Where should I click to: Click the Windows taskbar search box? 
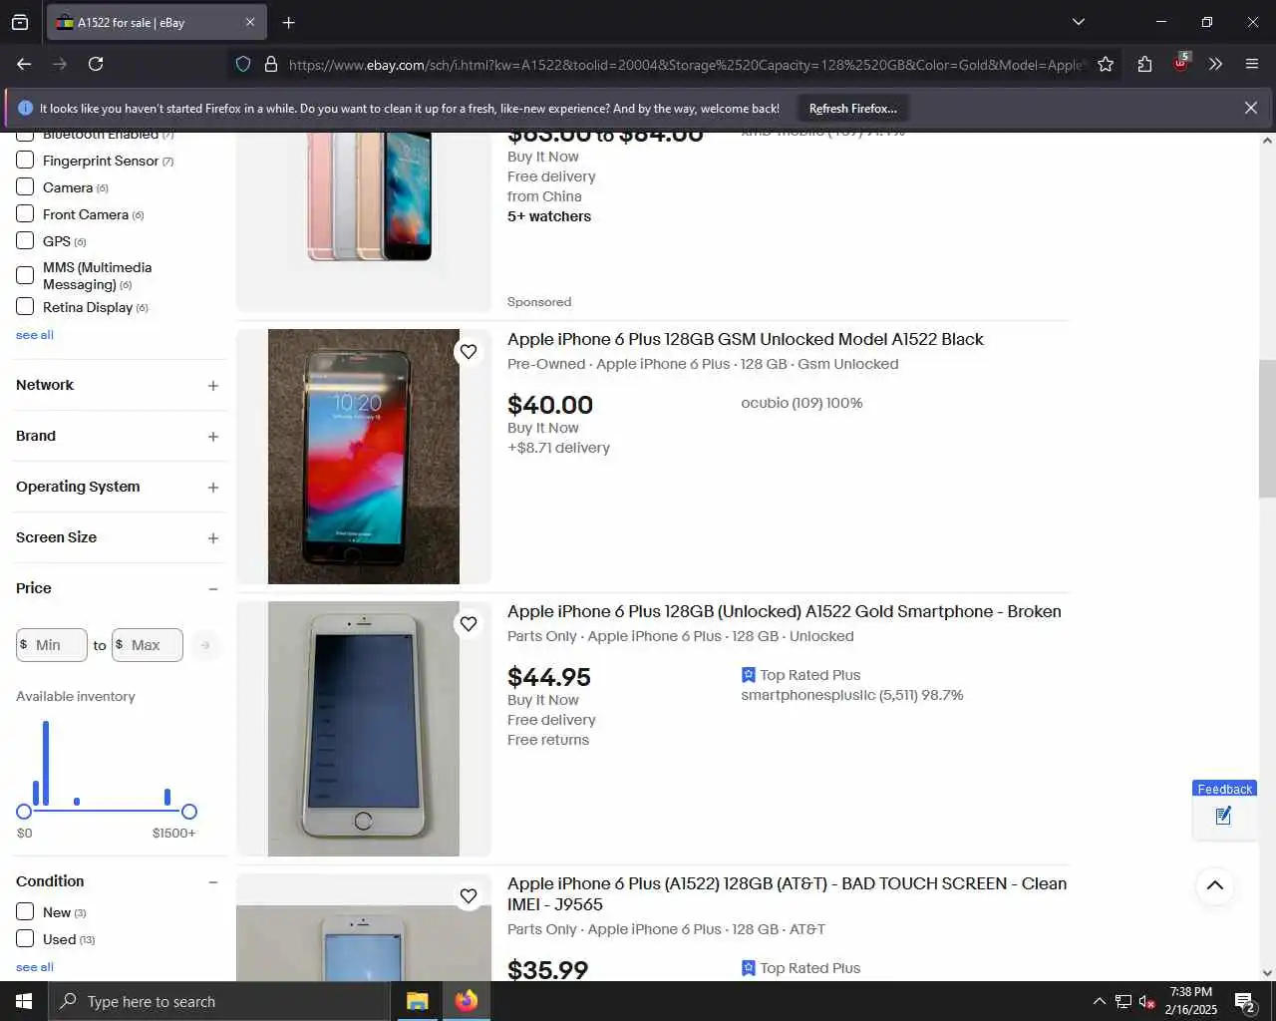click(x=219, y=1001)
